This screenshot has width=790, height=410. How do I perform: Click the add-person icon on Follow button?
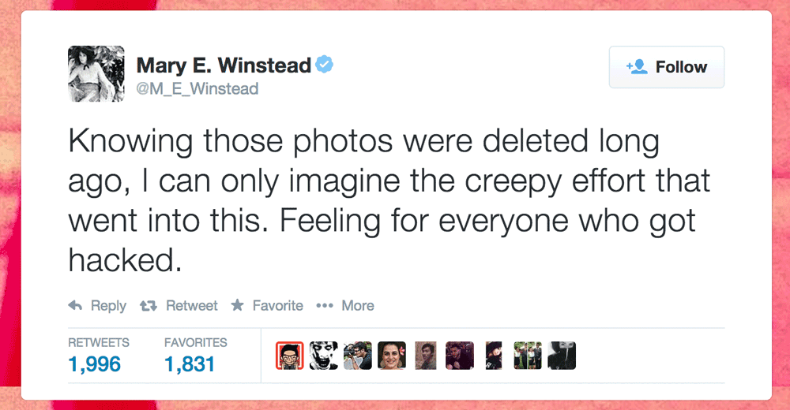(x=637, y=66)
